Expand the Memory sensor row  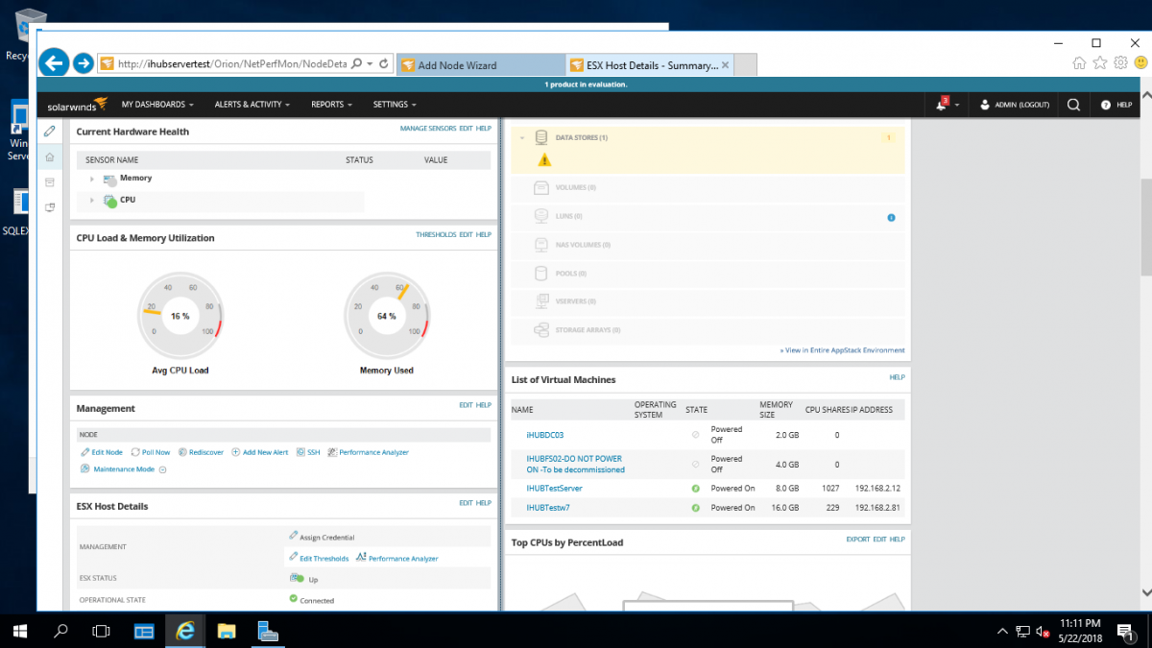(x=92, y=178)
